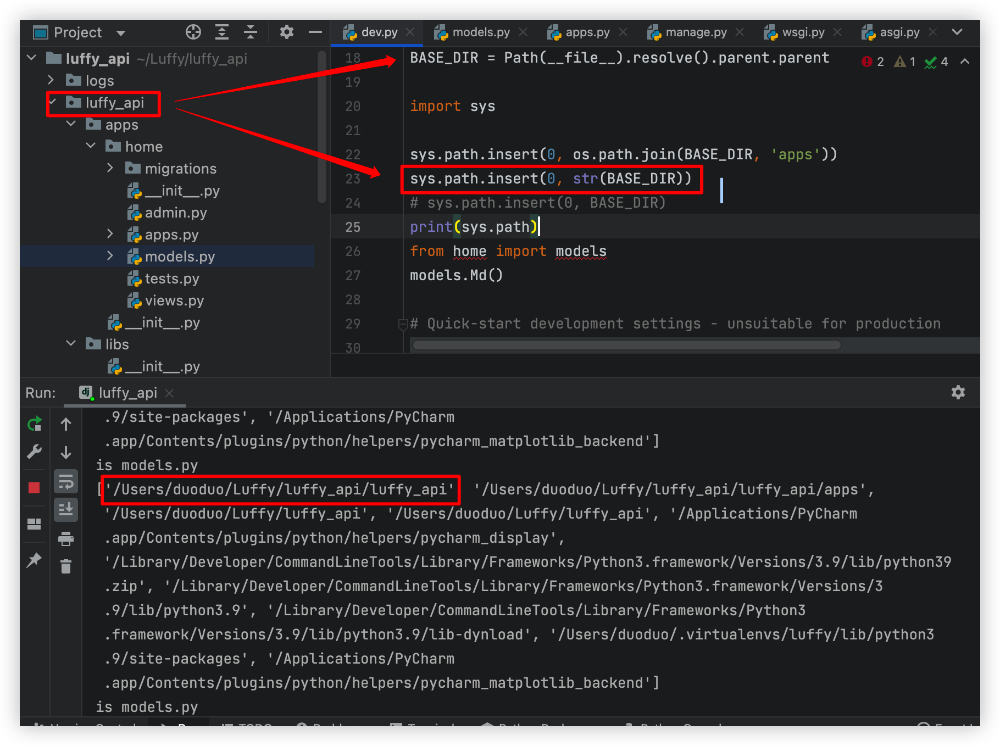Expand the migrations folder
1000x746 pixels.
(x=110, y=168)
